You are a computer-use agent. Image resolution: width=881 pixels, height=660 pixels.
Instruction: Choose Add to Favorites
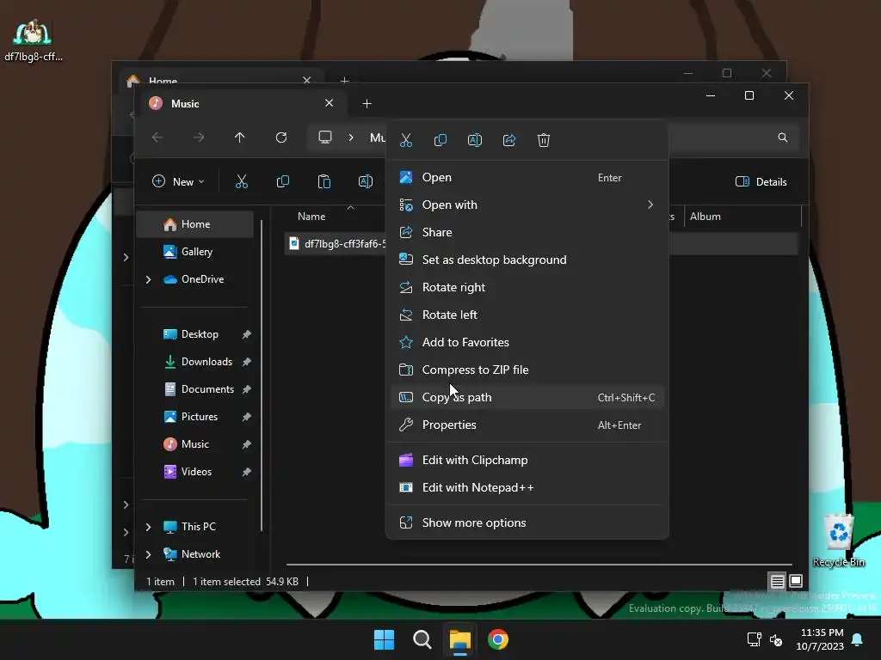pos(527,342)
